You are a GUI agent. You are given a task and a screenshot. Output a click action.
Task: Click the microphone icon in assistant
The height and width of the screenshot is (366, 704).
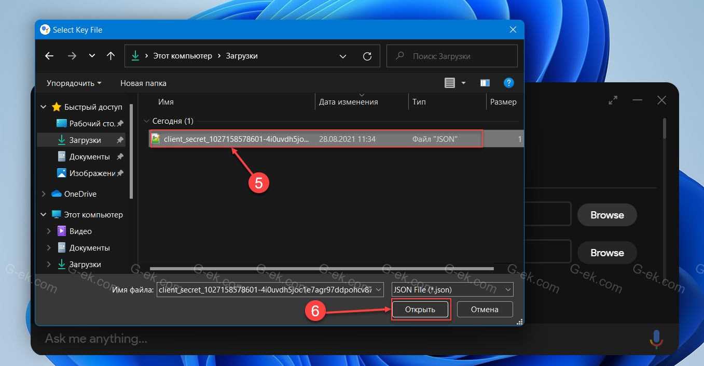point(656,339)
